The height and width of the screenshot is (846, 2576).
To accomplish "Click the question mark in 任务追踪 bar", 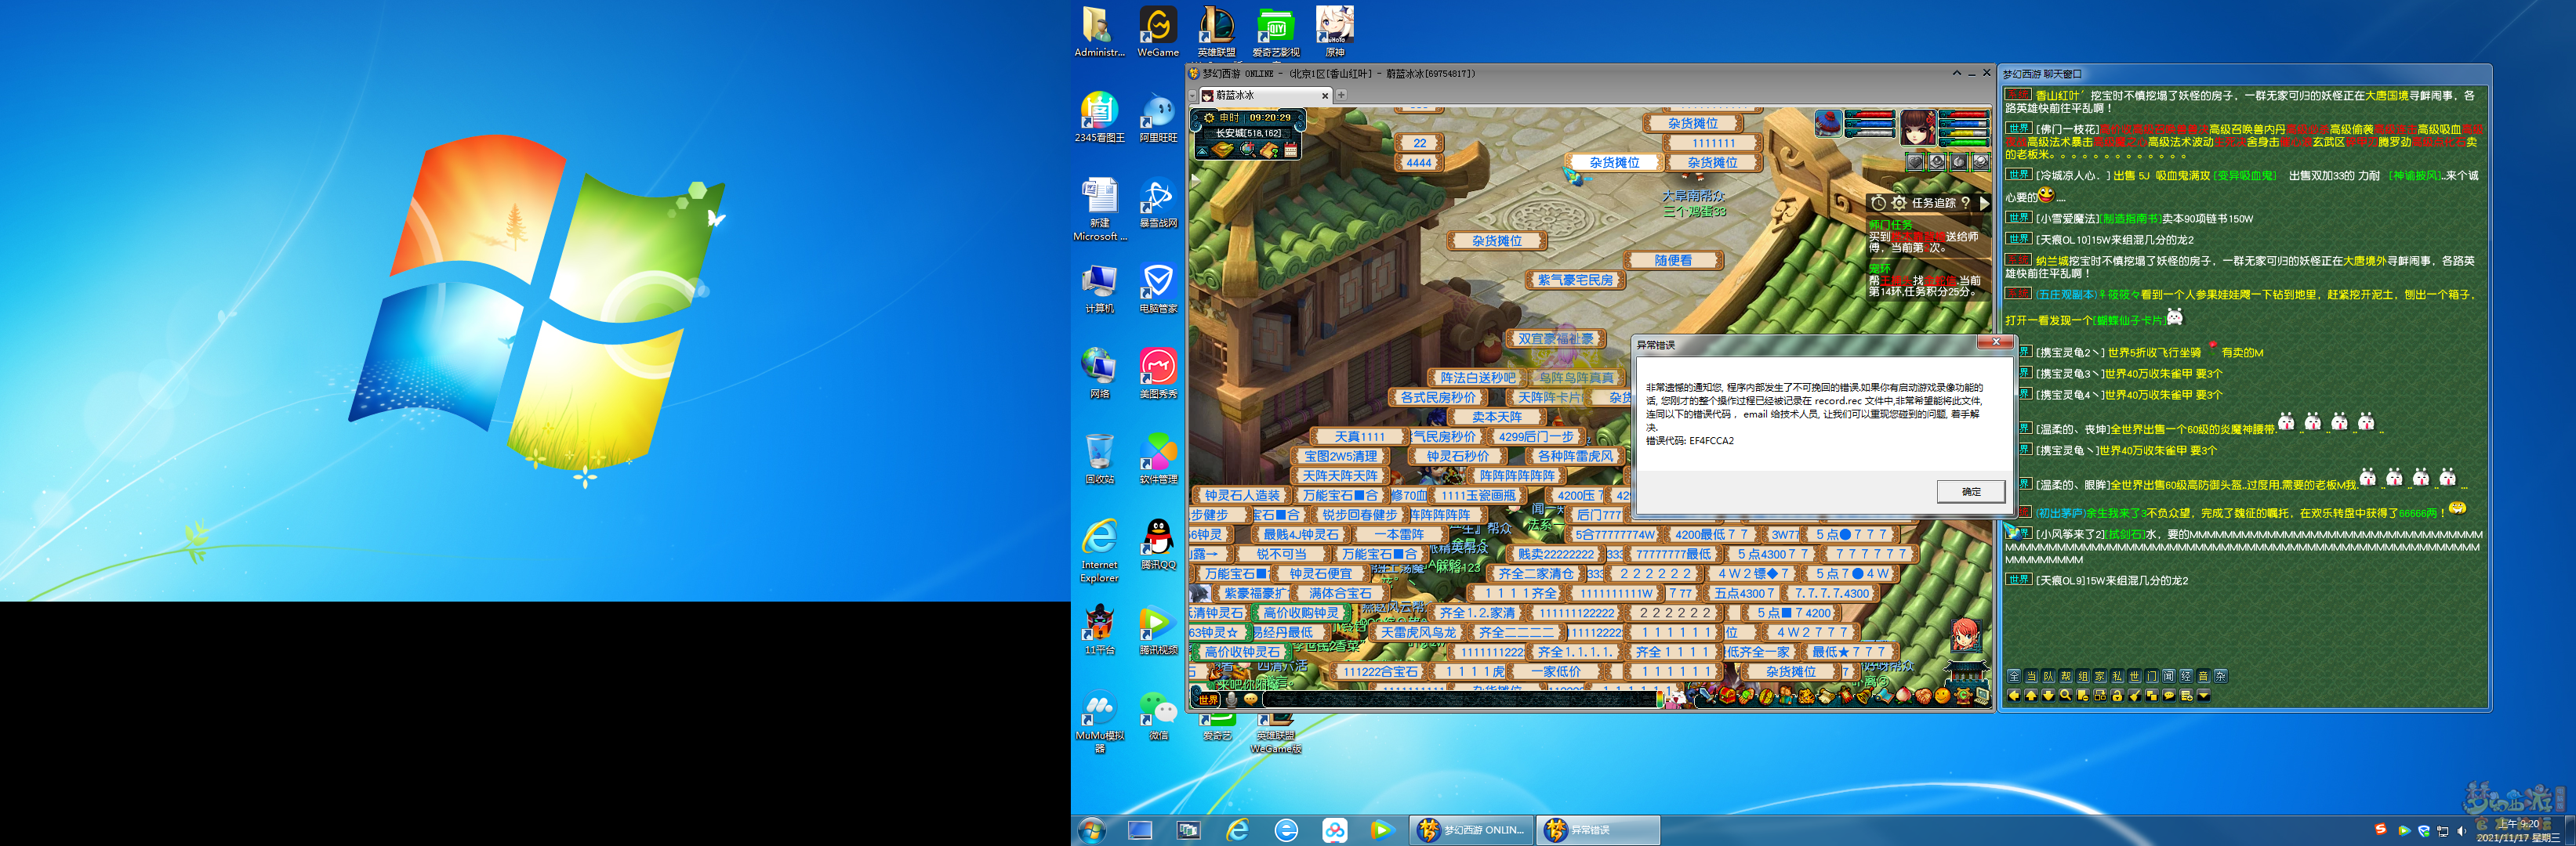I will (x=1966, y=203).
